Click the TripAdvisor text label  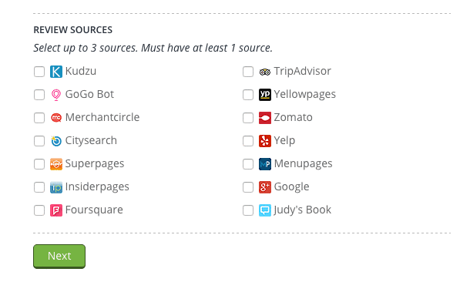(x=303, y=72)
